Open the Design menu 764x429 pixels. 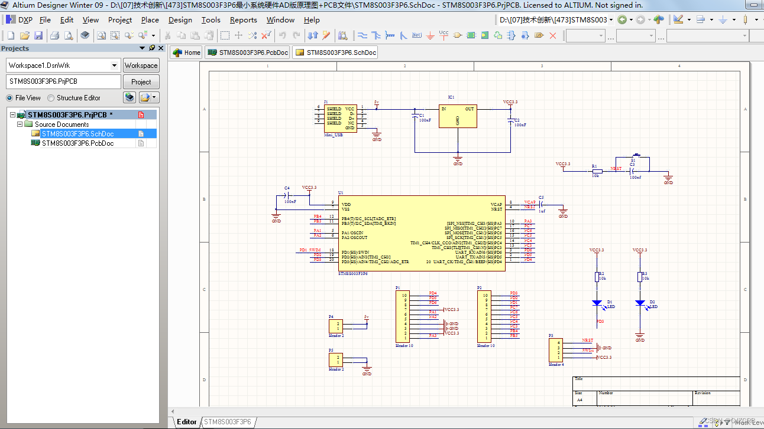tap(180, 19)
